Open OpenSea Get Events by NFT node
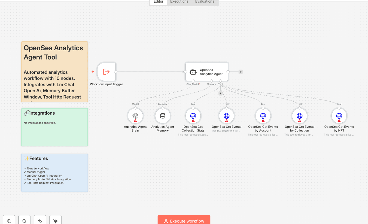The image size is (368, 224). pos(339,115)
